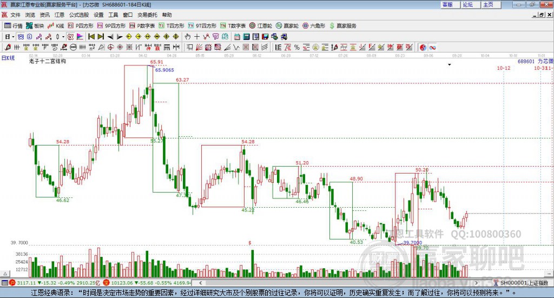
Task: Toggle the highlighted blue grid icon
Action: (21, 37)
